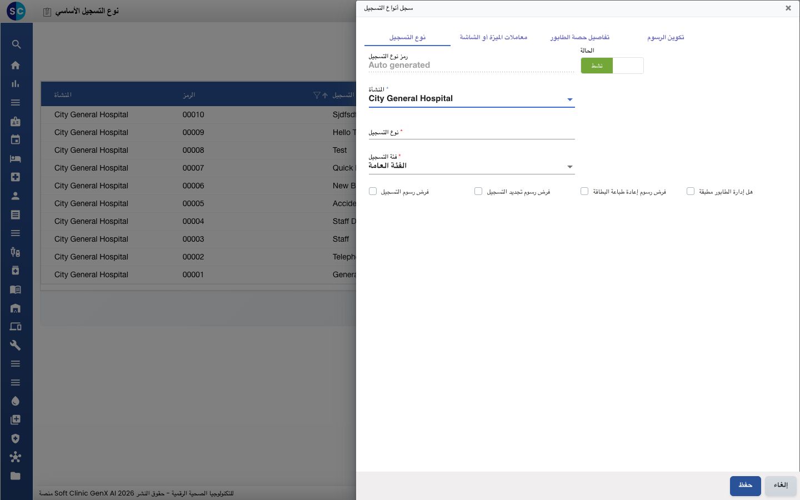Viewport: 800px width, 500px height.
Task: Switch to معاملات الميزة او الشاشة tab
Action: coord(493,37)
